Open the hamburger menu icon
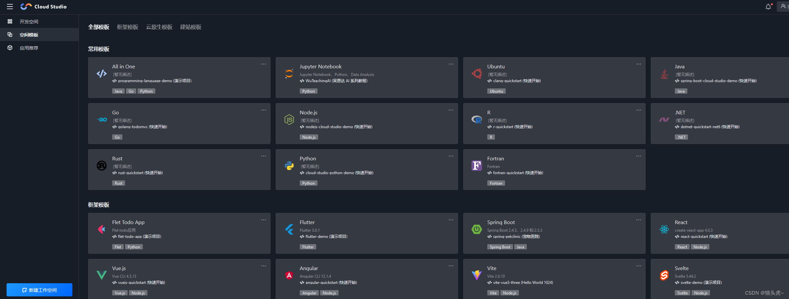Screen dimensions: 789x299 [x=10, y=7]
